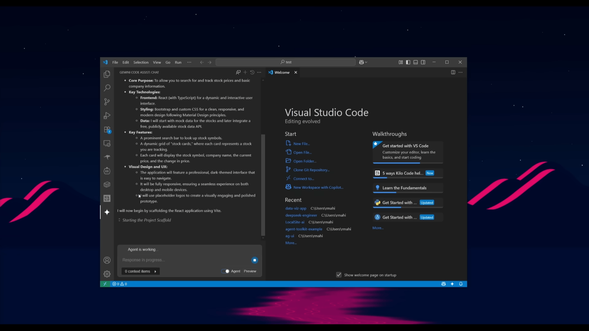Viewport: 589px width, 331px height.
Task: Click the Gemini chat scrollbar thumb
Action: pyautogui.click(x=263, y=185)
